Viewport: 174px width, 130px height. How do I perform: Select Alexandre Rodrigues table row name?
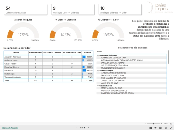[x=13, y=57]
